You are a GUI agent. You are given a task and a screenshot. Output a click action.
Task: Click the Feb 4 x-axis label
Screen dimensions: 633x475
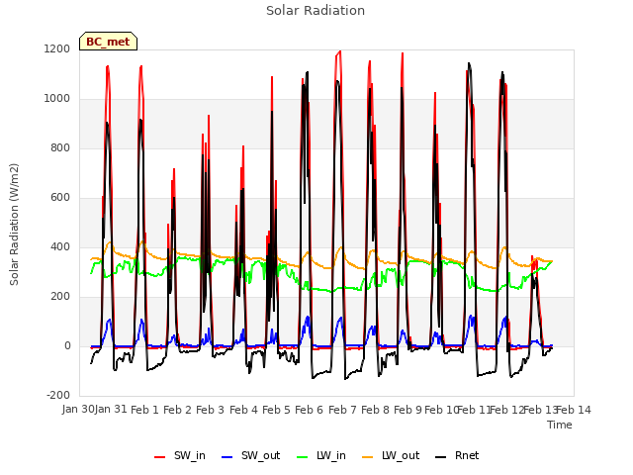click(x=243, y=410)
